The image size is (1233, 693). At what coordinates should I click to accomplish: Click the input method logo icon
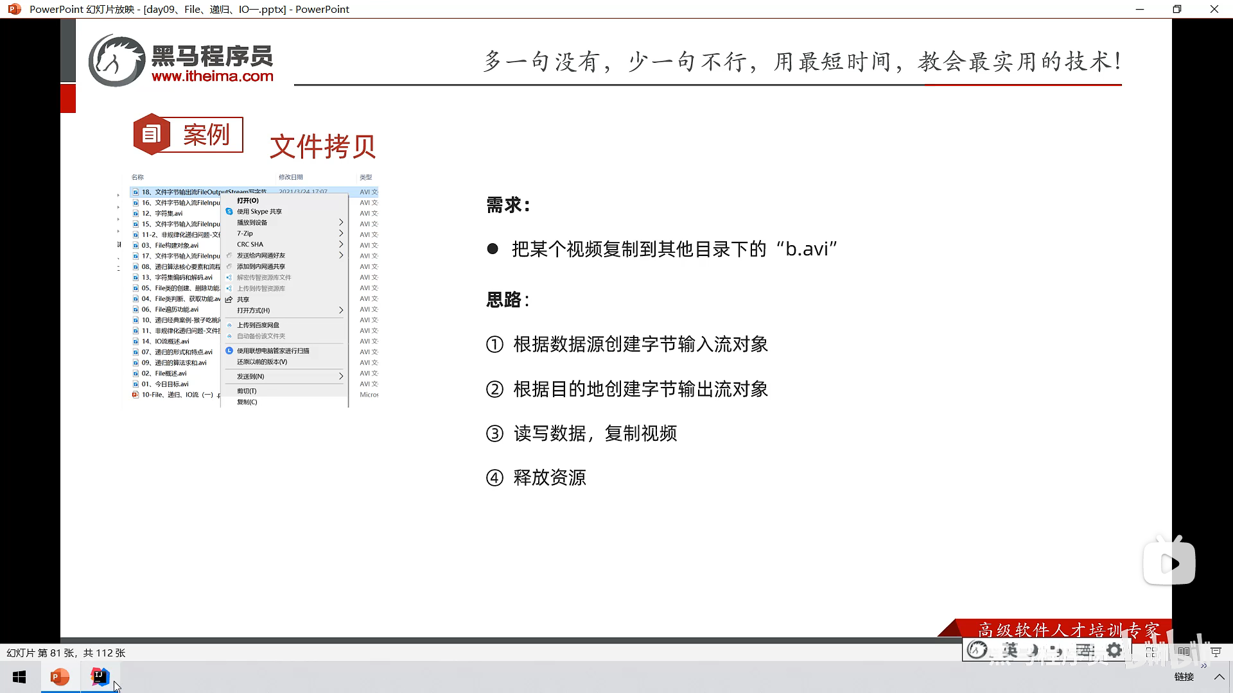coord(977,650)
